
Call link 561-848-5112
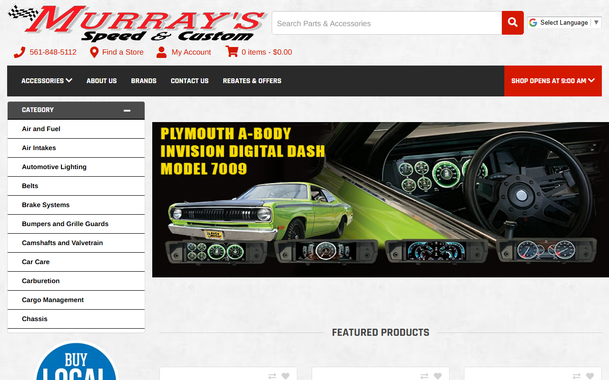pyautogui.click(x=53, y=52)
